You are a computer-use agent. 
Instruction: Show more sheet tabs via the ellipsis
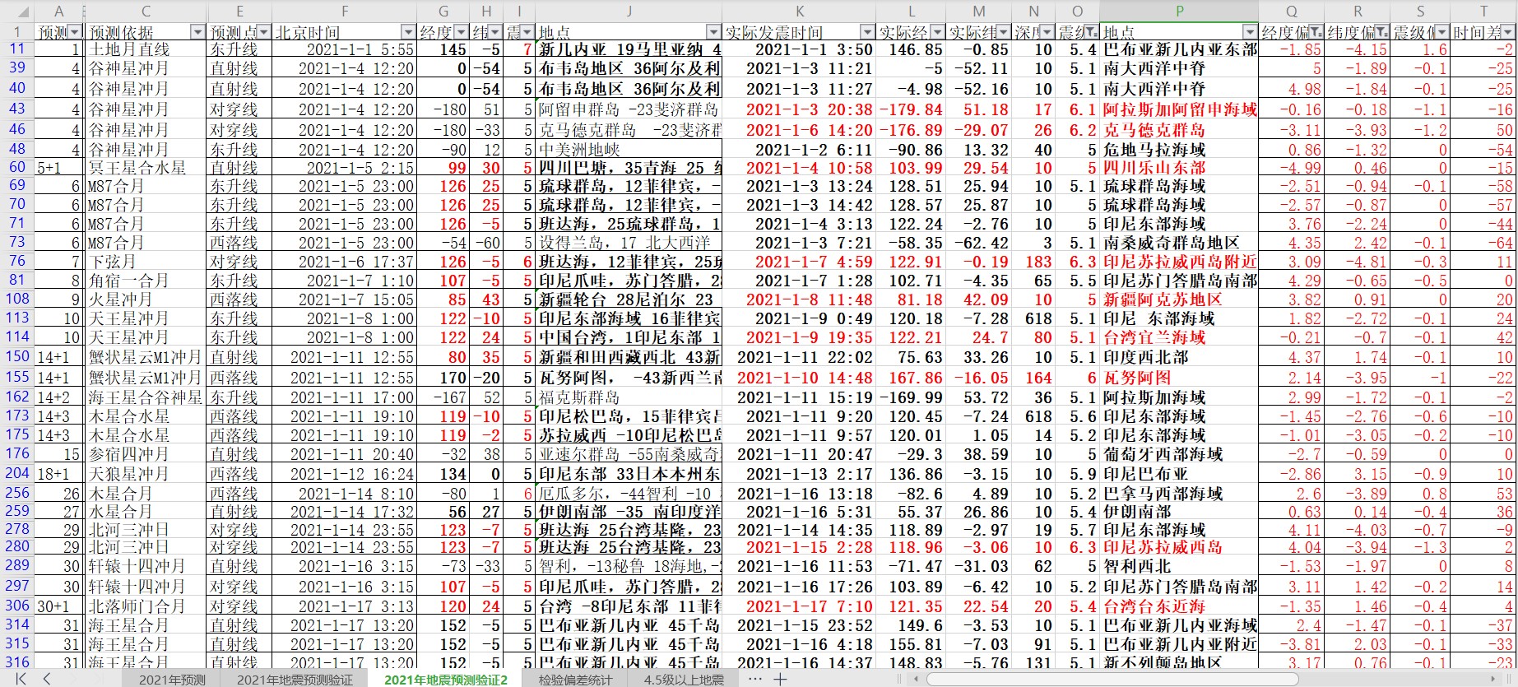pyautogui.click(x=755, y=679)
